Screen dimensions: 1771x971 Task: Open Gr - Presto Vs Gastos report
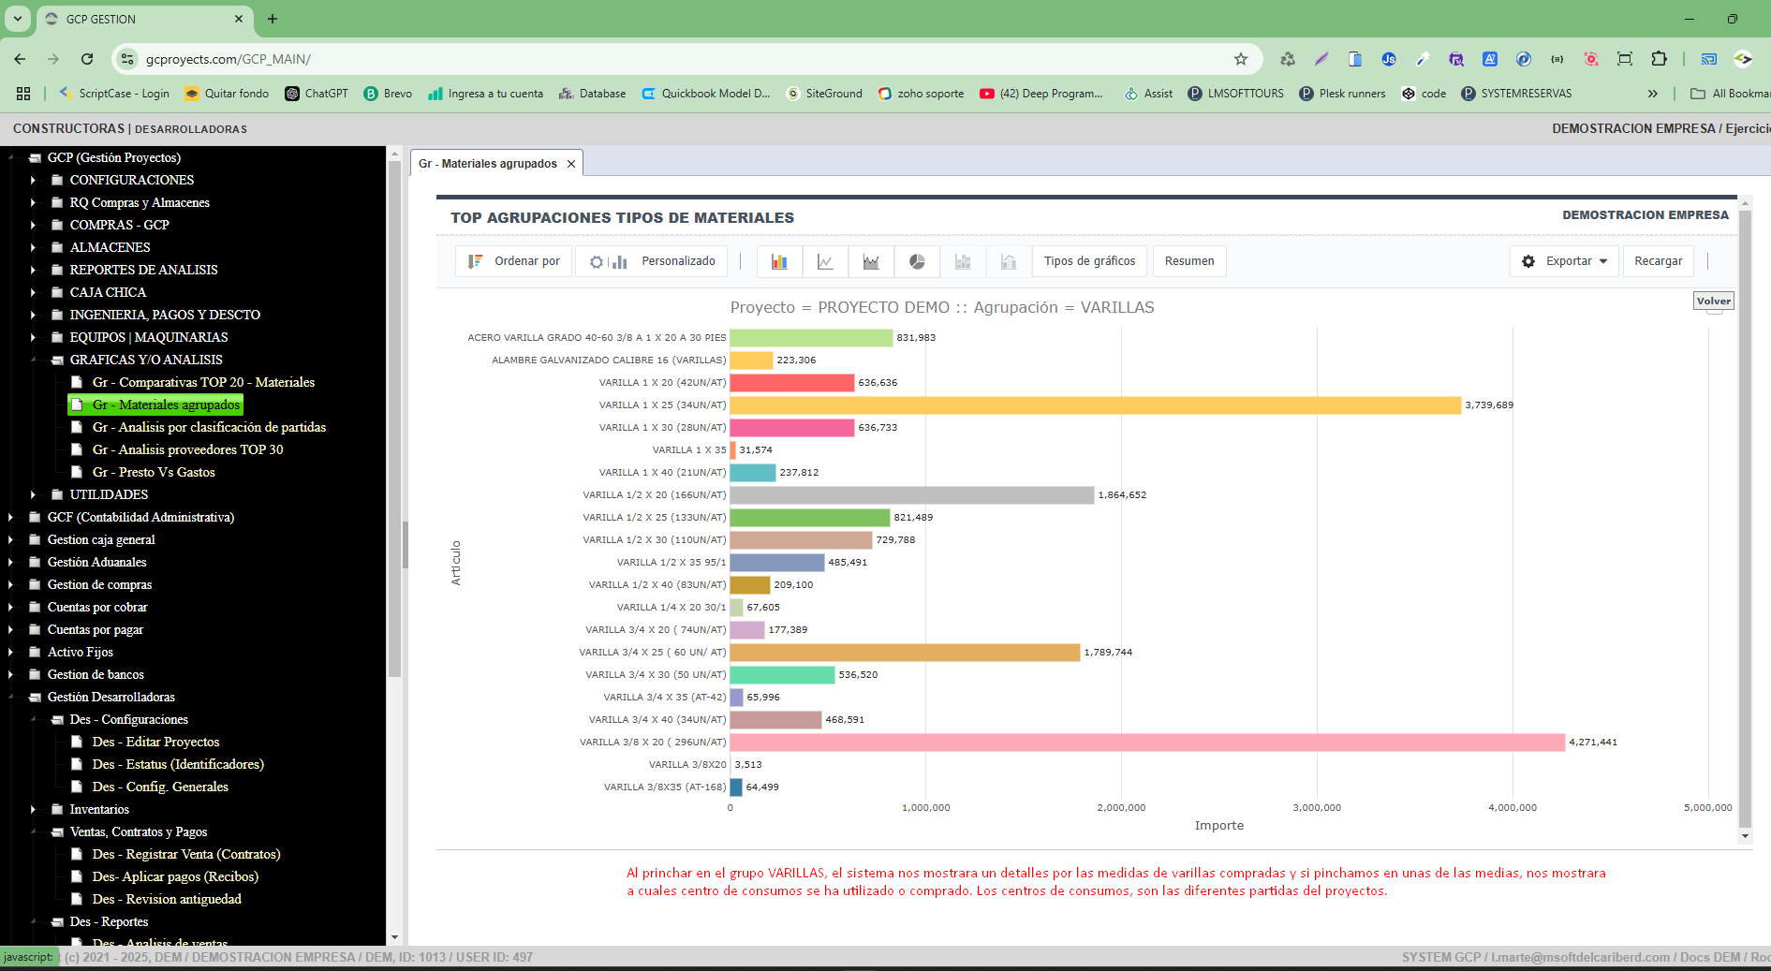click(154, 472)
